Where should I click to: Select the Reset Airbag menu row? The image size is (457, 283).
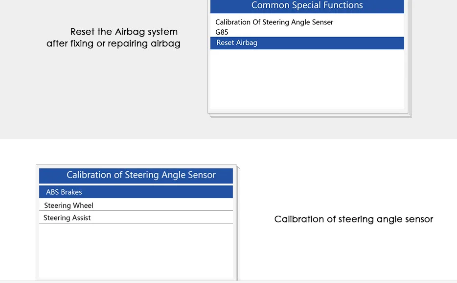[307, 43]
